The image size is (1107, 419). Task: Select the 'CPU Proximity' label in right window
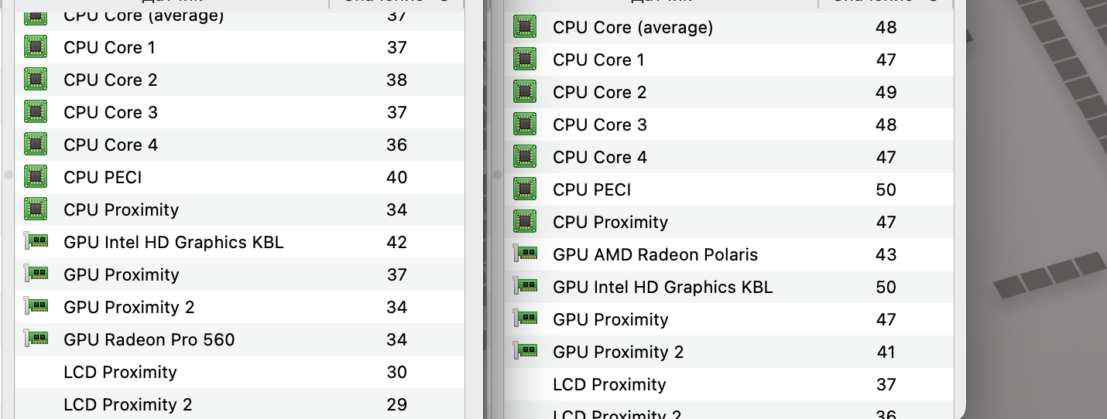(610, 222)
